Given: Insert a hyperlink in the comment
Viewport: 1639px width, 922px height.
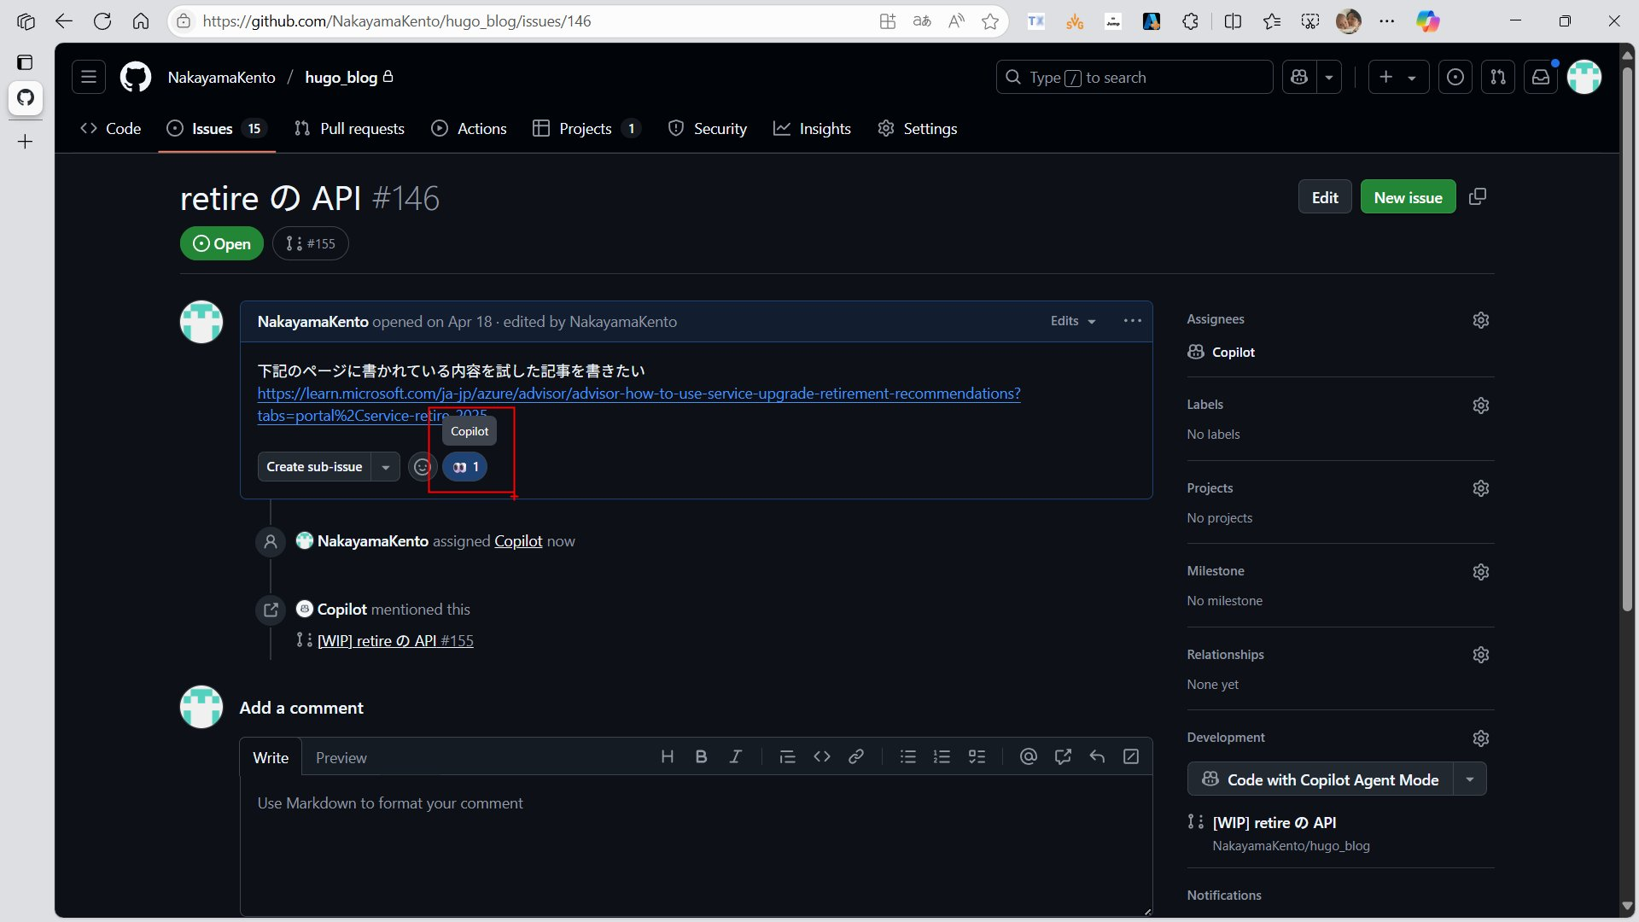Looking at the screenshot, I should tap(856, 756).
